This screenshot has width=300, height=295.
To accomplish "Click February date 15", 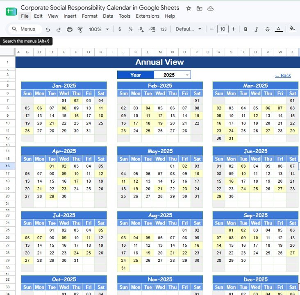I will [197, 116].
